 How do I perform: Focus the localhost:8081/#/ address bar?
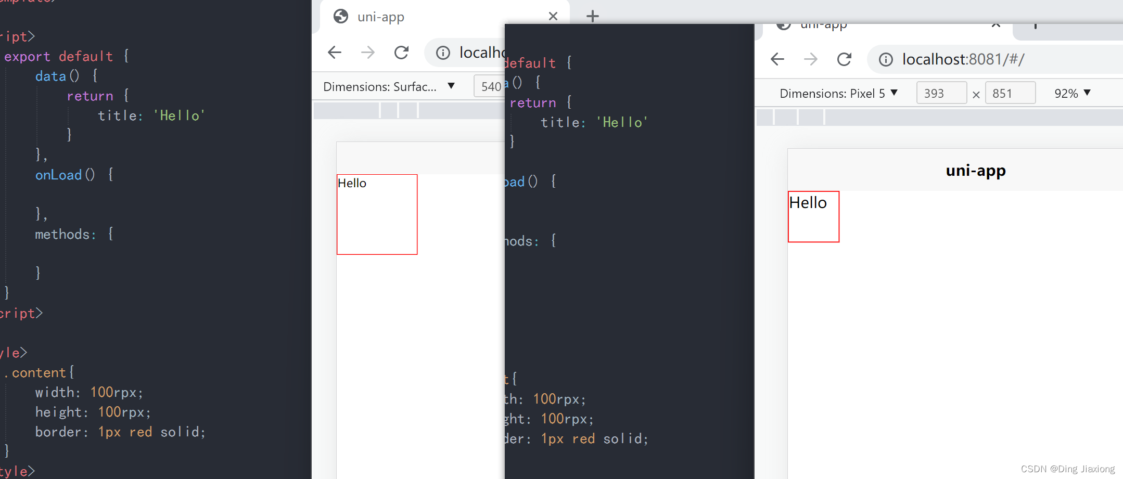[x=995, y=59]
